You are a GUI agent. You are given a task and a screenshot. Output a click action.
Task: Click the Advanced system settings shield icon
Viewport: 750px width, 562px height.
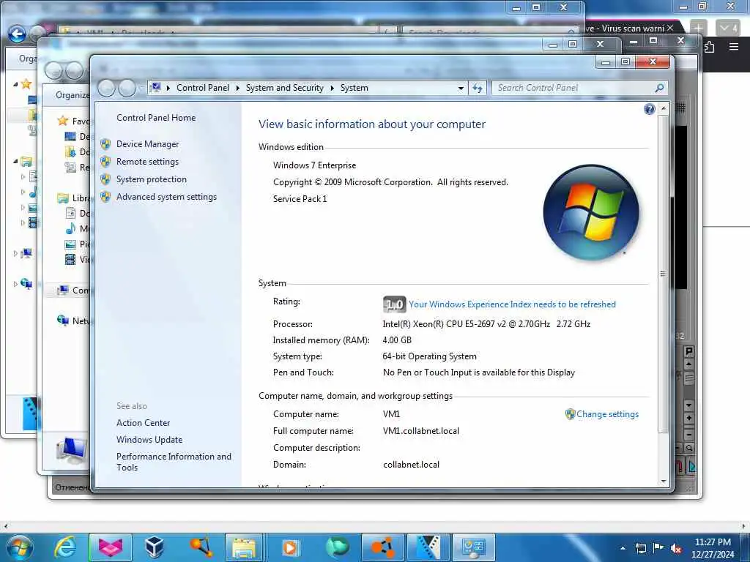tap(105, 197)
